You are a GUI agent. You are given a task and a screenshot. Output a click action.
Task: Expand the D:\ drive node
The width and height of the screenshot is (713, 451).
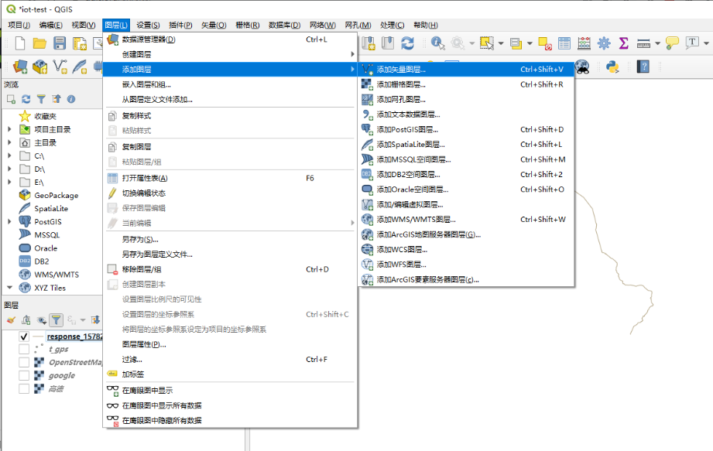9,169
